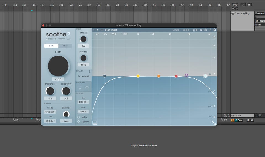The width and height of the screenshot is (265, 157).
Task: Click the depth value field -18.0
Action: [x=58, y=79]
